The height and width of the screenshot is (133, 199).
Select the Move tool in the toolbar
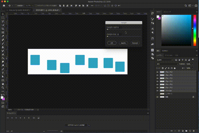(3, 14)
